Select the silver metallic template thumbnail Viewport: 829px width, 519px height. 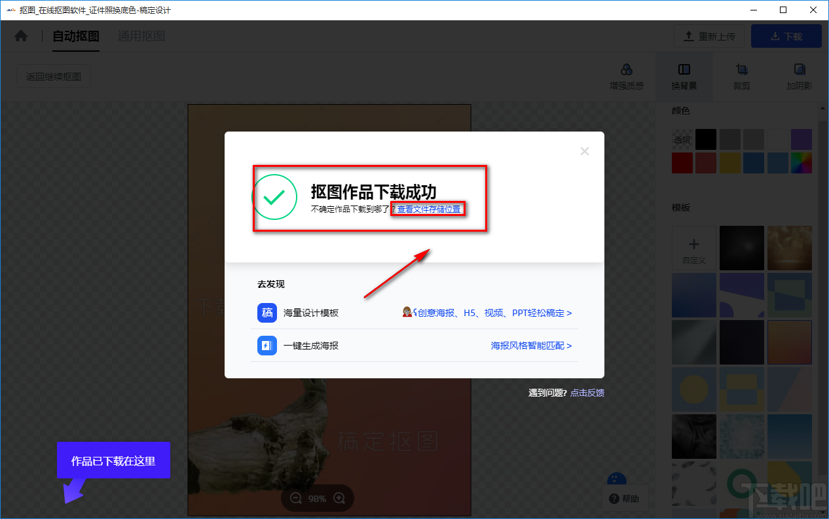point(694,342)
